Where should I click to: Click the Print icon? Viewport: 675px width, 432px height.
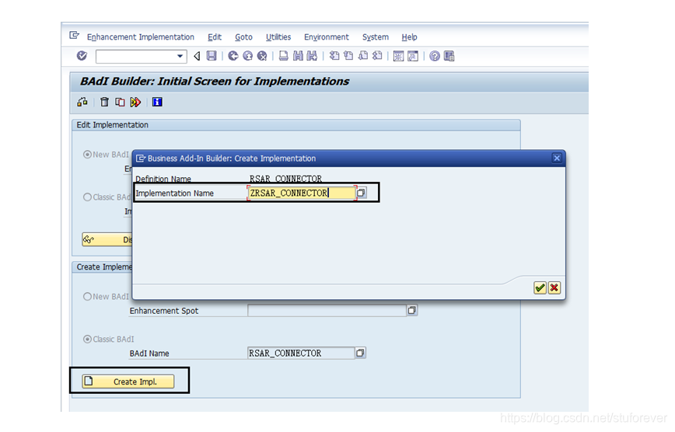tap(283, 56)
